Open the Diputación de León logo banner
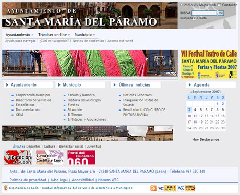 tap(18, 157)
